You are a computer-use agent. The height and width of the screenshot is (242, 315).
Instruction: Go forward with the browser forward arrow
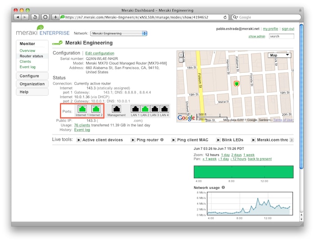pyautogui.click(x=25, y=17)
